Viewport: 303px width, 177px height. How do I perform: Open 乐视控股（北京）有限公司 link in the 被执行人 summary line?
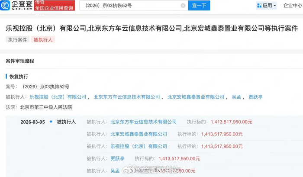point(58,97)
